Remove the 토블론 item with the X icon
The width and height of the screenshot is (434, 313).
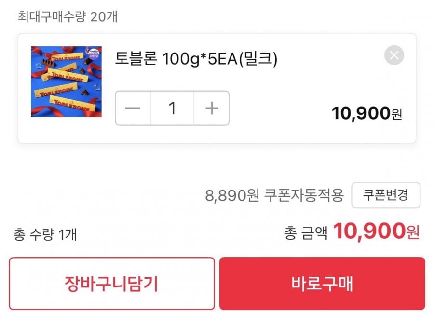pyautogui.click(x=394, y=55)
